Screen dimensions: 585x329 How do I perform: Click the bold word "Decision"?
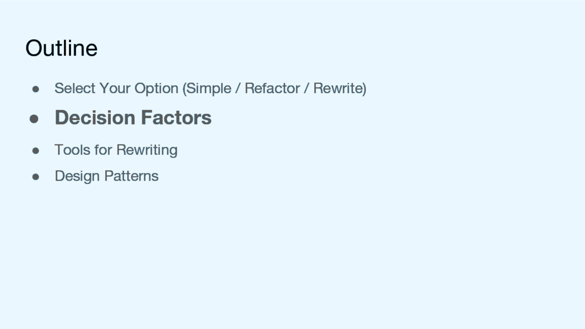click(x=94, y=118)
